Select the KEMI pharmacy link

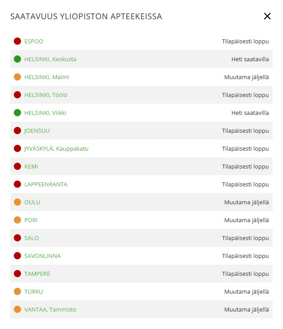click(31, 167)
